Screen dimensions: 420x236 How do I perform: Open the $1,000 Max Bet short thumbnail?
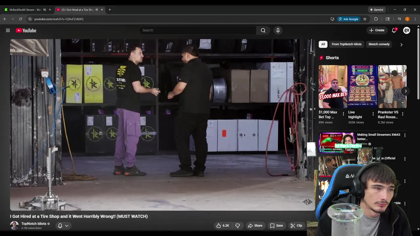333,87
